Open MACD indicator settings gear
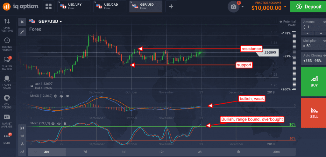This screenshot has height=157, width=326. (55, 96)
